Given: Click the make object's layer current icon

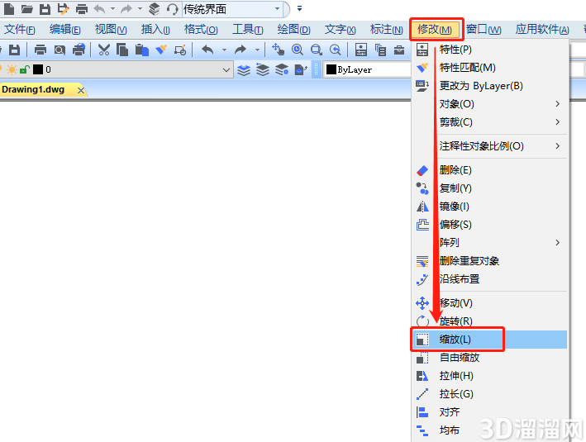Looking at the screenshot, I should pos(301,69).
